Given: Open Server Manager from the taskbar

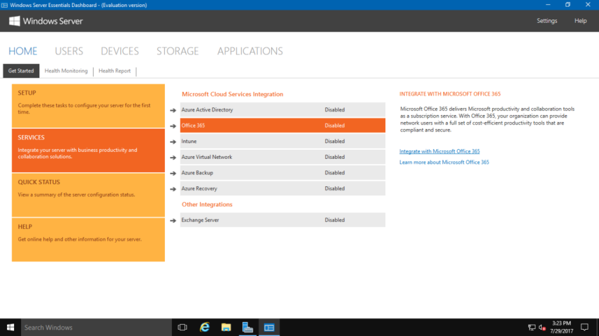Looking at the screenshot, I should coord(247,327).
